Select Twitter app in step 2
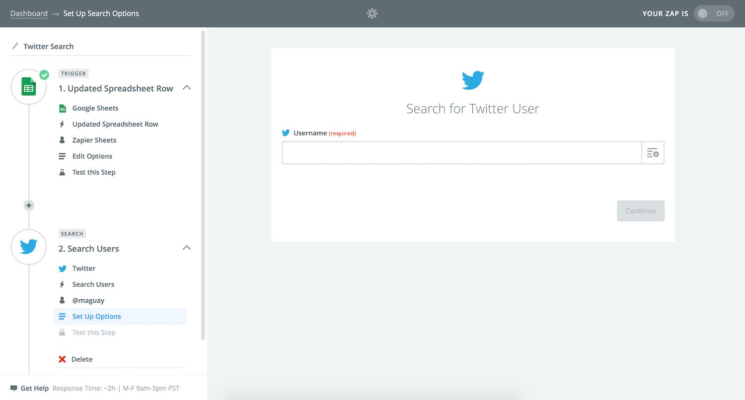745x400 pixels. pyautogui.click(x=84, y=268)
